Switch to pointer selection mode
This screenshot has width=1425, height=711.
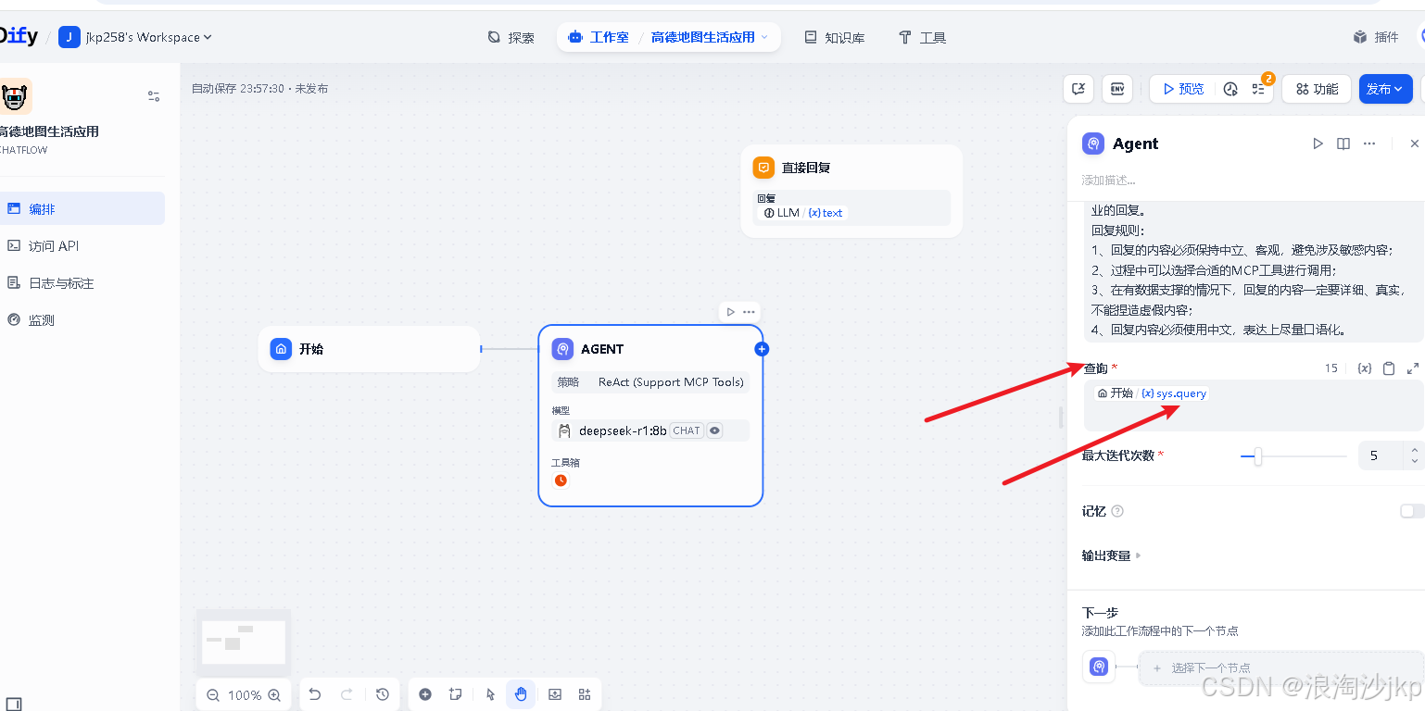pos(491,694)
